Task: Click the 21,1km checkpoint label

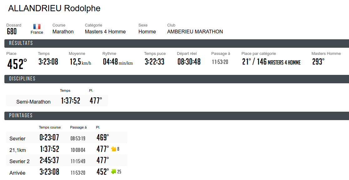Action: (18, 150)
